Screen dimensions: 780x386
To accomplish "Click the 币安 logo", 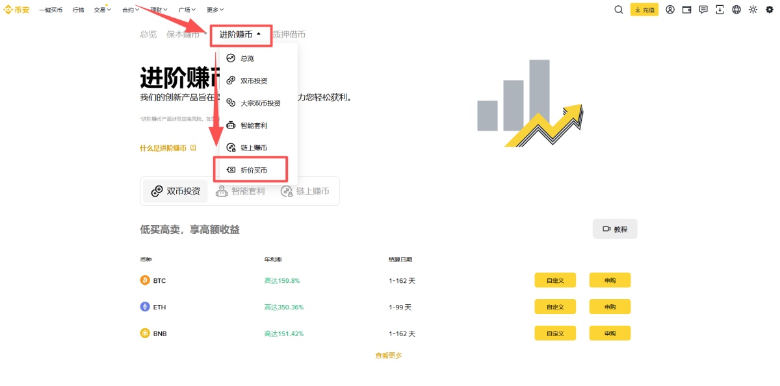I will click(17, 9).
